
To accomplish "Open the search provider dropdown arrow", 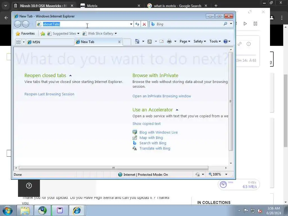I will [x=231, y=24].
